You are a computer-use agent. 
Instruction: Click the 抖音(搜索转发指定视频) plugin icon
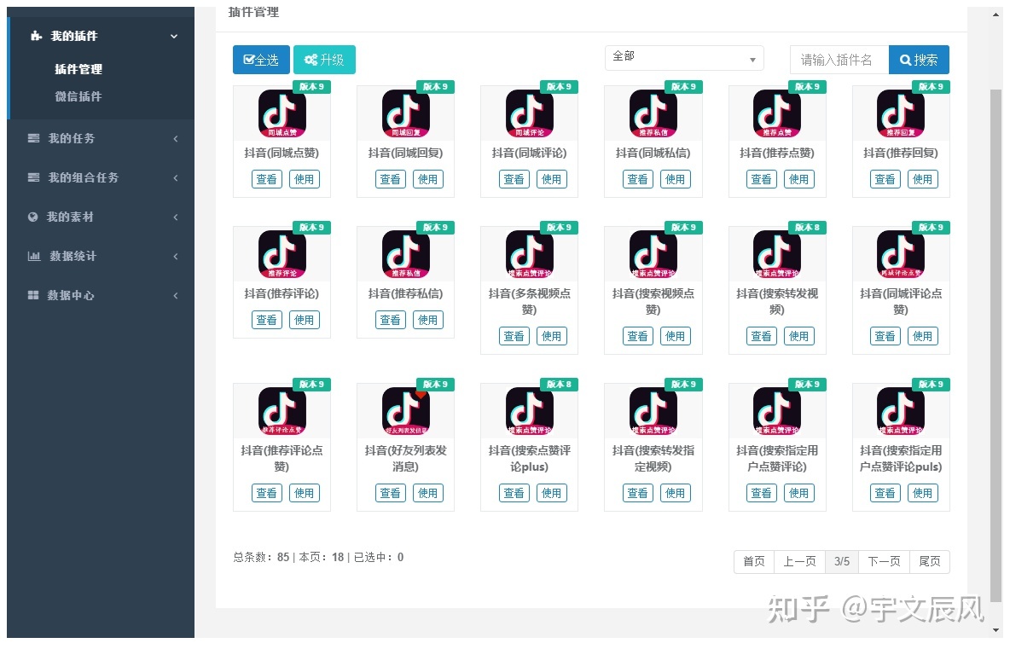click(653, 411)
